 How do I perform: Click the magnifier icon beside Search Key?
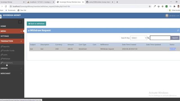pos(148,38)
